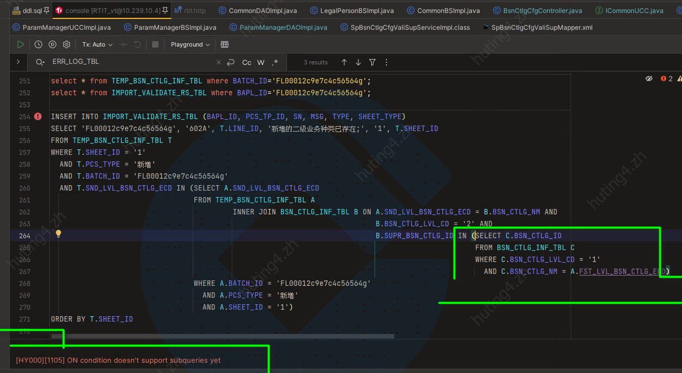Jump to next search occurrence arrow
Image resolution: width=682 pixels, height=373 pixels.
[x=358, y=62]
